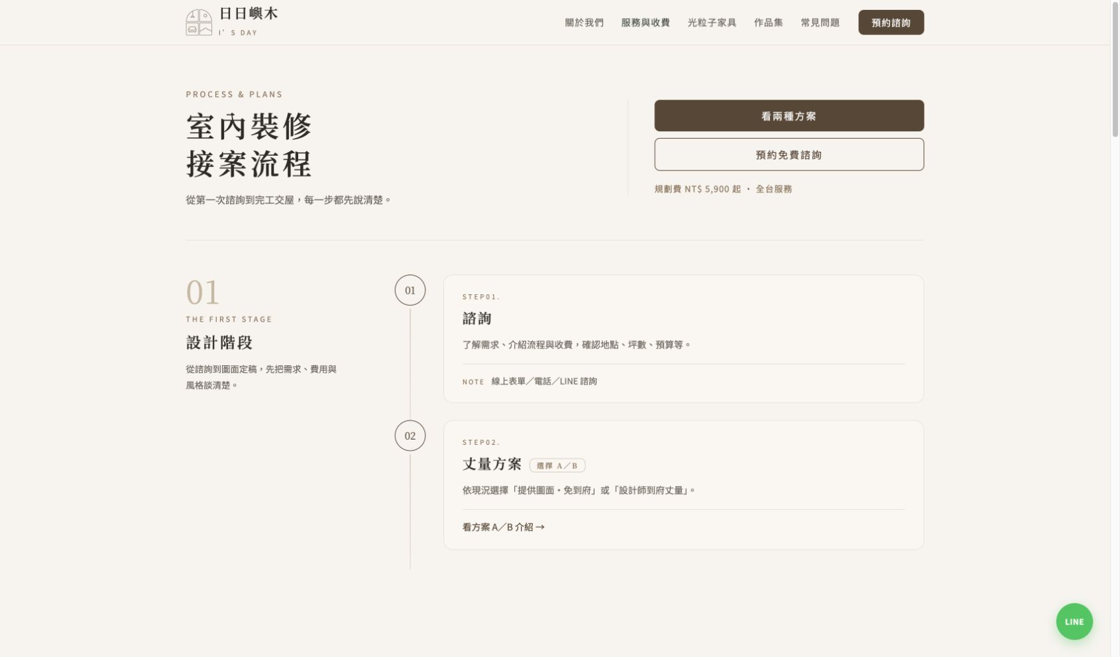This screenshot has height=657, width=1120.
Task: Follow the 看方案 A／B 介紹 link
Action: point(503,527)
